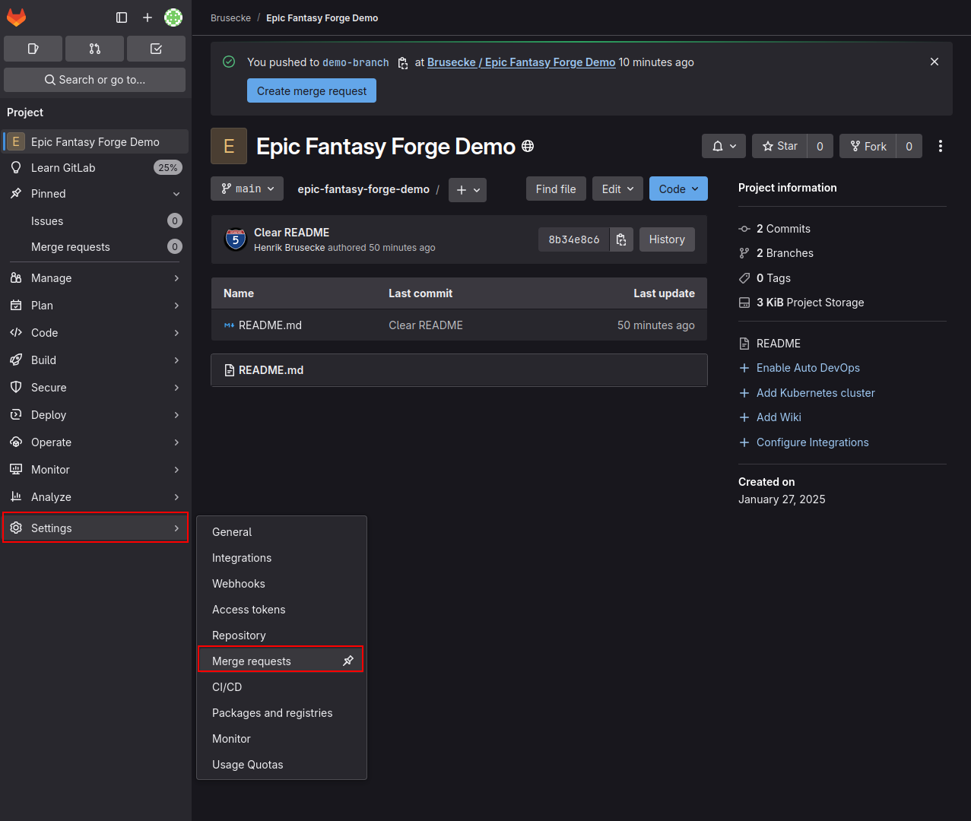Screen dimensions: 971x821
Task: Toggle the sidebar collapse icon
Action: [x=122, y=17]
